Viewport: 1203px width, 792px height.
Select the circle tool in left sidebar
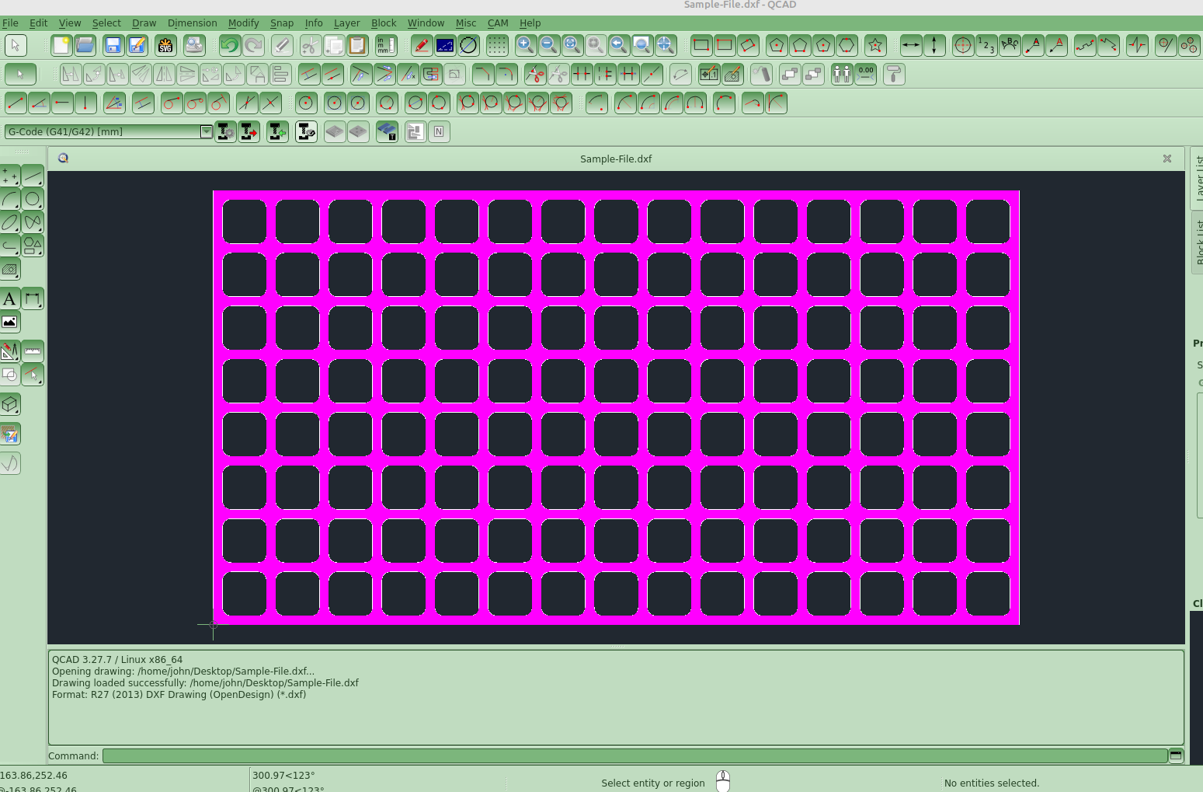(x=33, y=199)
